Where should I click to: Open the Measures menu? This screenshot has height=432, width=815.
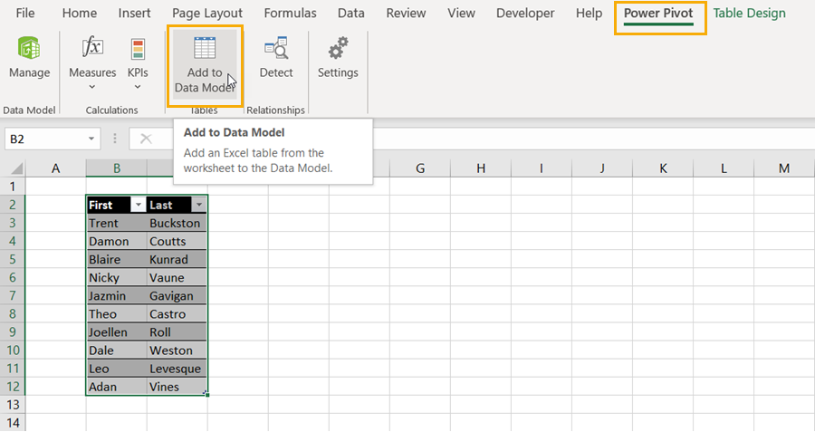[x=92, y=62]
